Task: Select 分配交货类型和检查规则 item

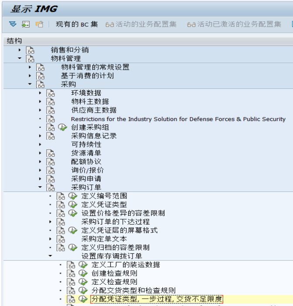Action: point(133,290)
